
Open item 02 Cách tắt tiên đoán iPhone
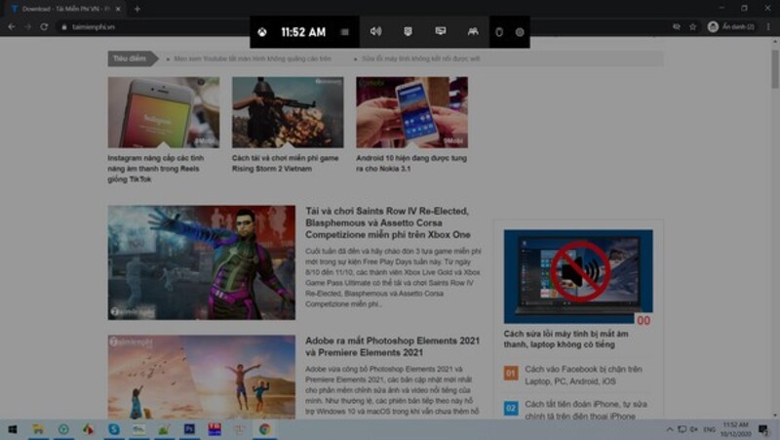(586, 410)
